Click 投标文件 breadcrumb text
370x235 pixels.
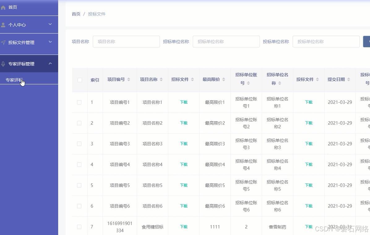tap(97, 14)
